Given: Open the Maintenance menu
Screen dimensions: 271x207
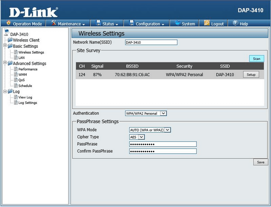Looking at the screenshot, I should (x=68, y=24).
